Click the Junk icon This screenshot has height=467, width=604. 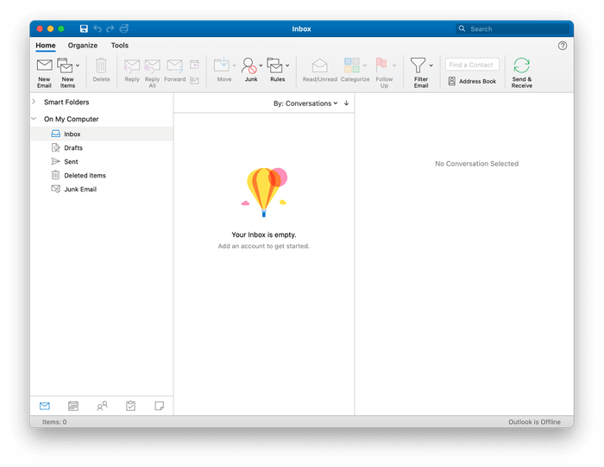click(x=249, y=65)
